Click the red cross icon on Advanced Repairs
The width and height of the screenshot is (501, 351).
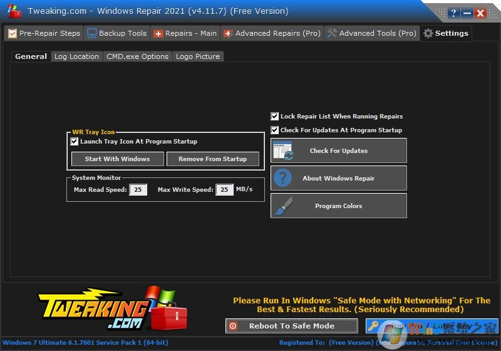[x=228, y=34]
